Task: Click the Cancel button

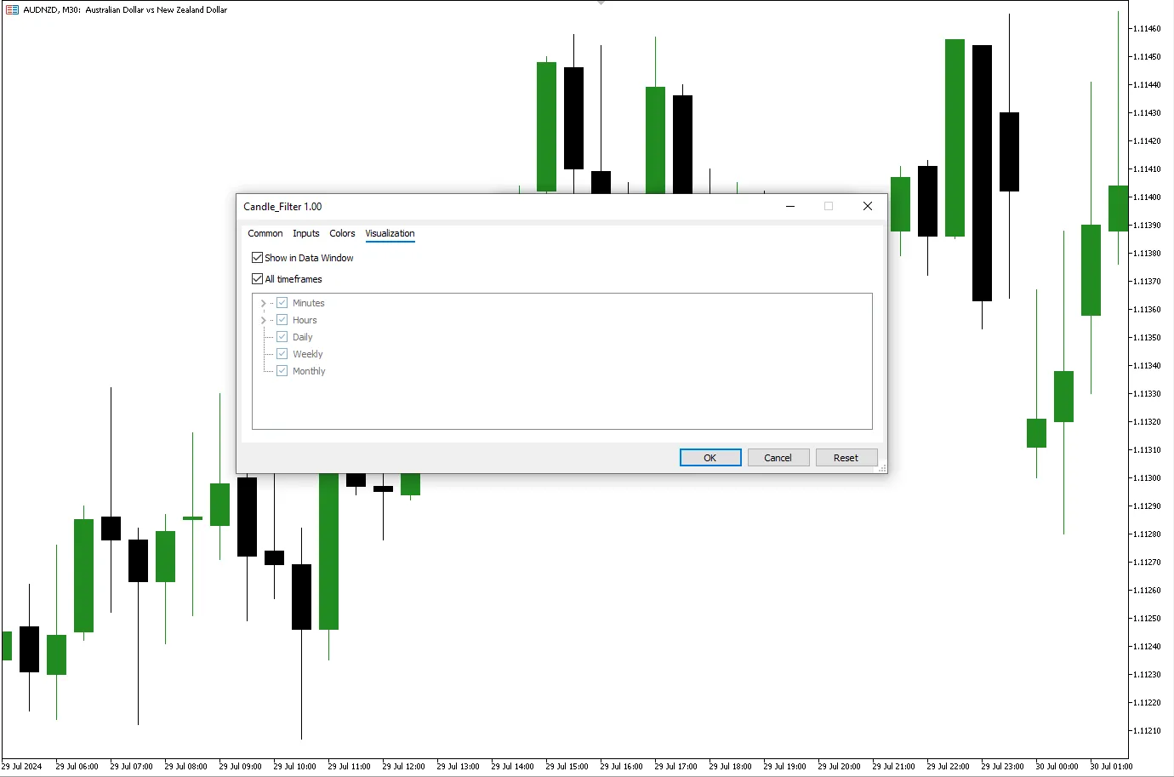Action: [778, 458]
